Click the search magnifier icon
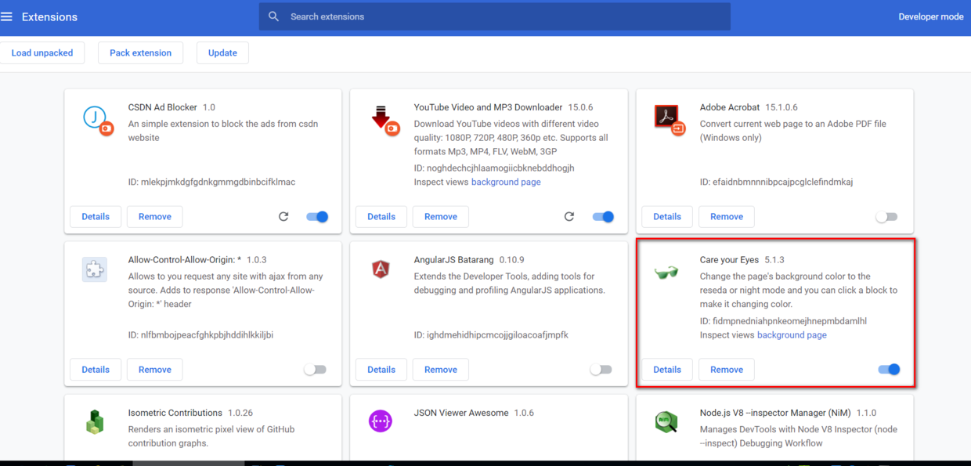Image resolution: width=971 pixels, height=466 pixels. [x=273, y=16]
